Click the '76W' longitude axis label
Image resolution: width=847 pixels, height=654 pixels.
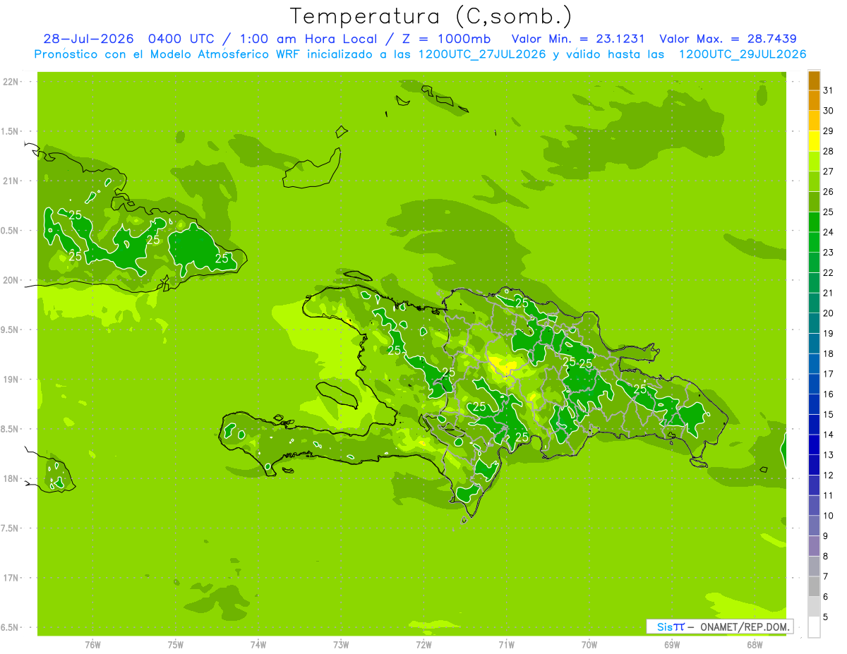point(92,644)
